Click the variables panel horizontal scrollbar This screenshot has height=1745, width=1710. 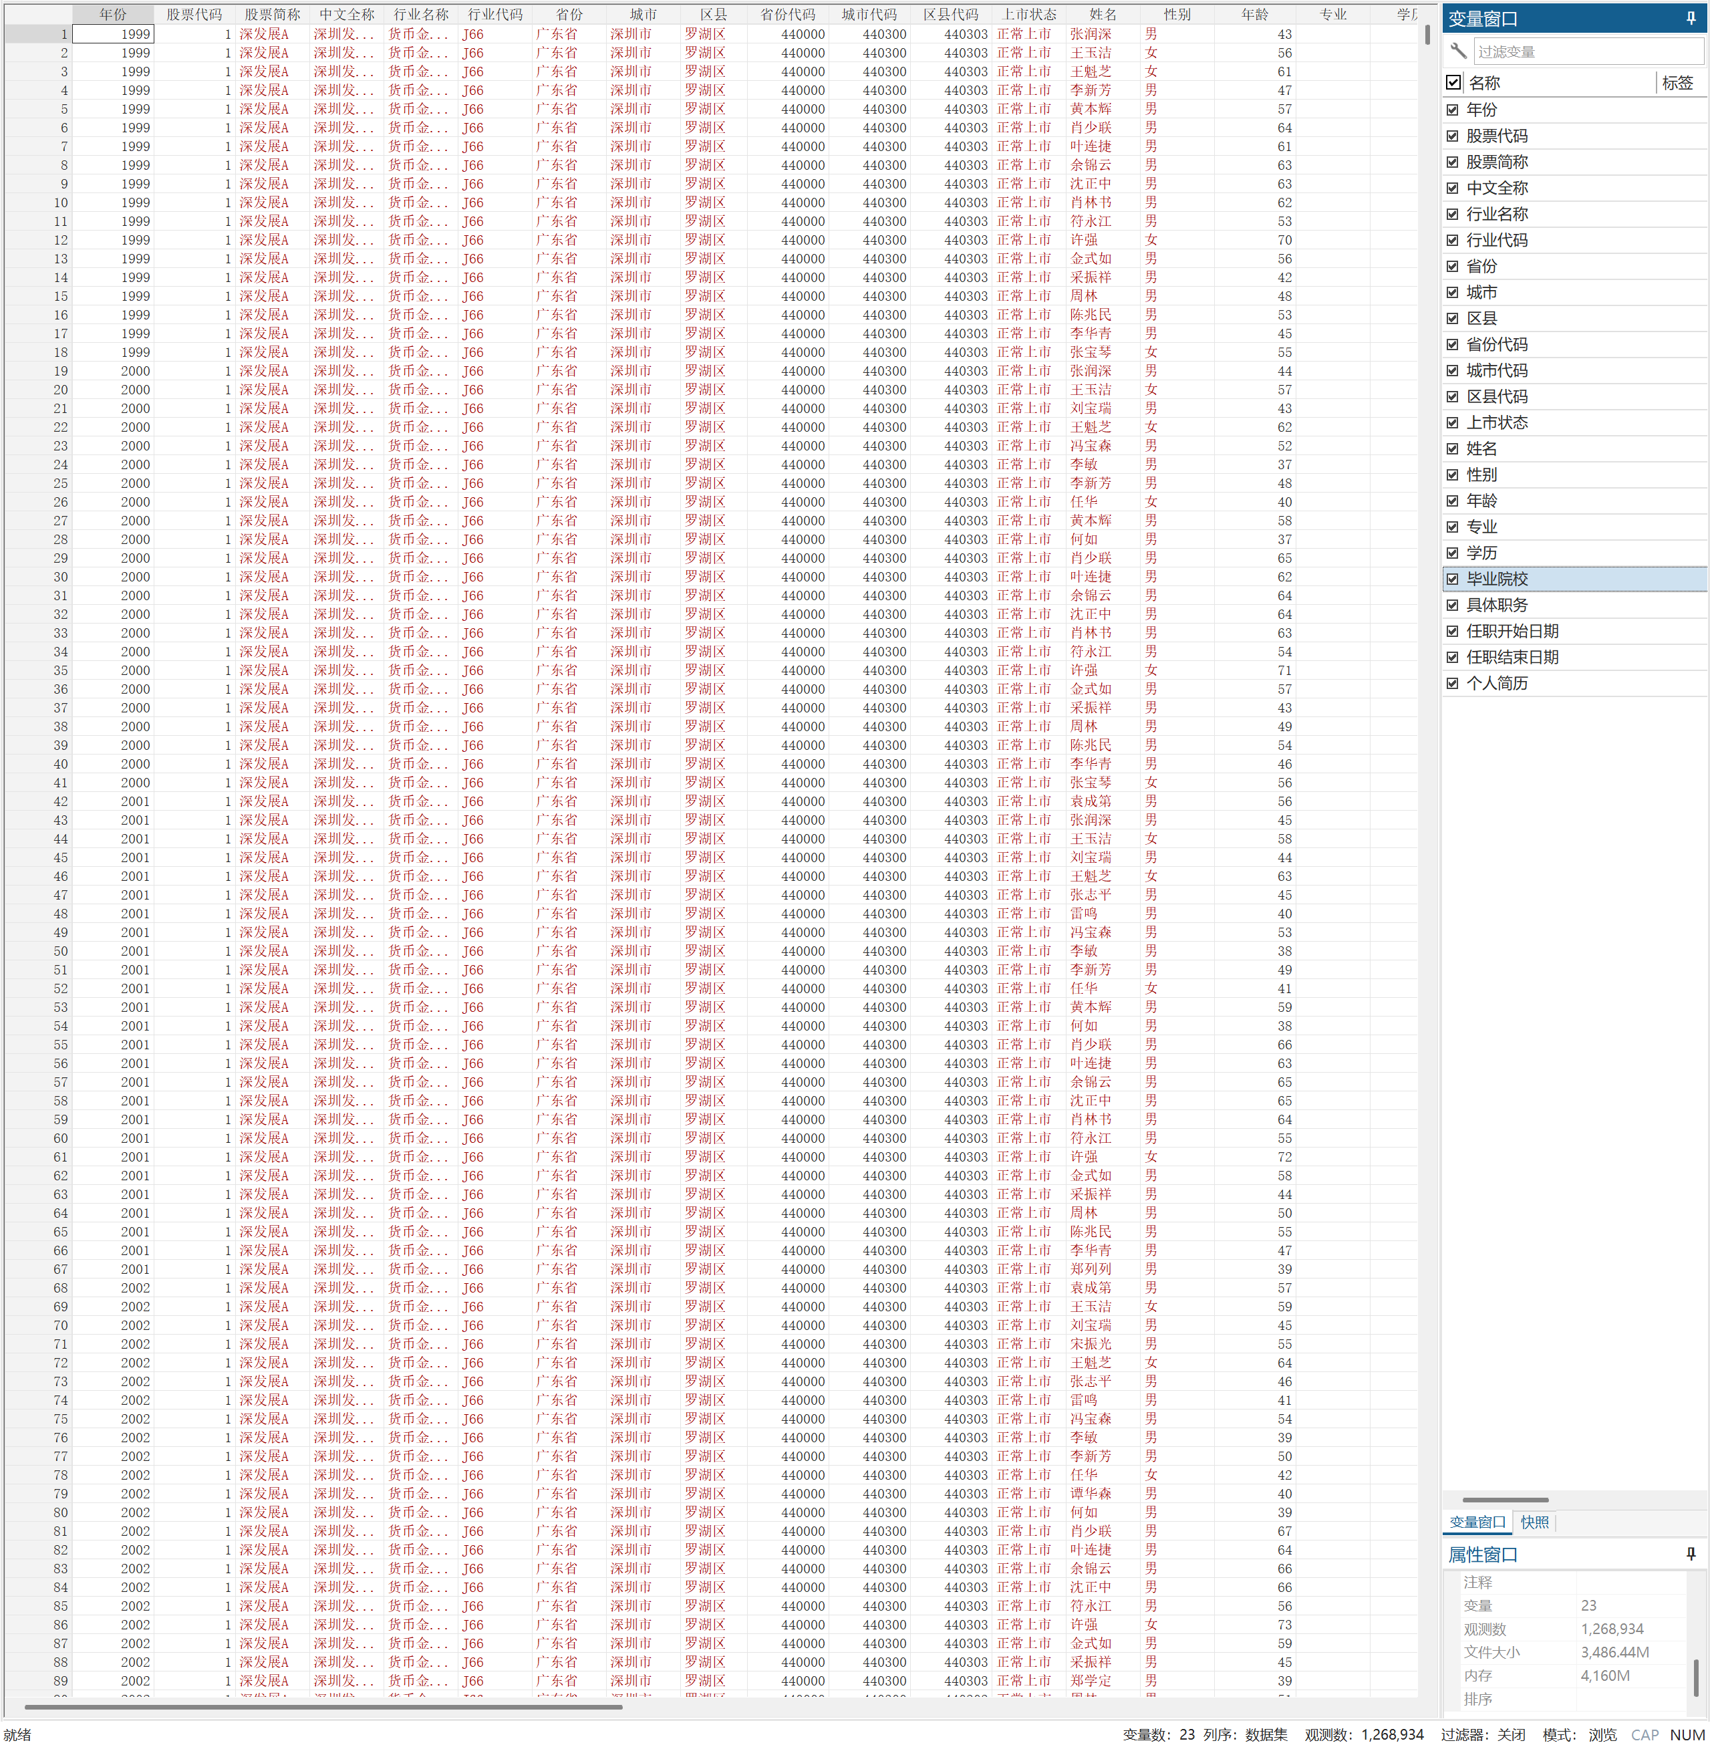click(x=1504, y=1499)
